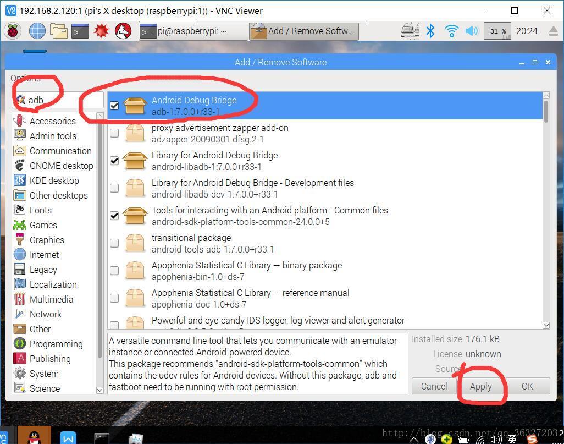
Task: Select the Internet category
Action: point(54,255)
